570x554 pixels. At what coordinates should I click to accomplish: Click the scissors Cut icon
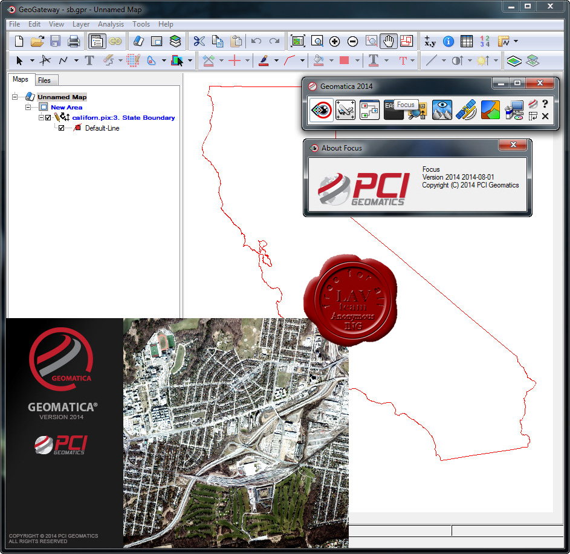[199, 42]
